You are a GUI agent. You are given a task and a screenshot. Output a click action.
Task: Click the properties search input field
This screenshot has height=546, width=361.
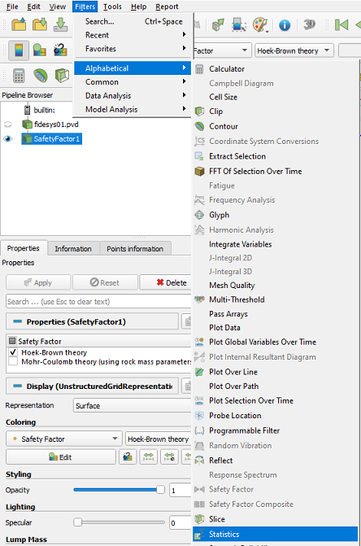point(98,302)
